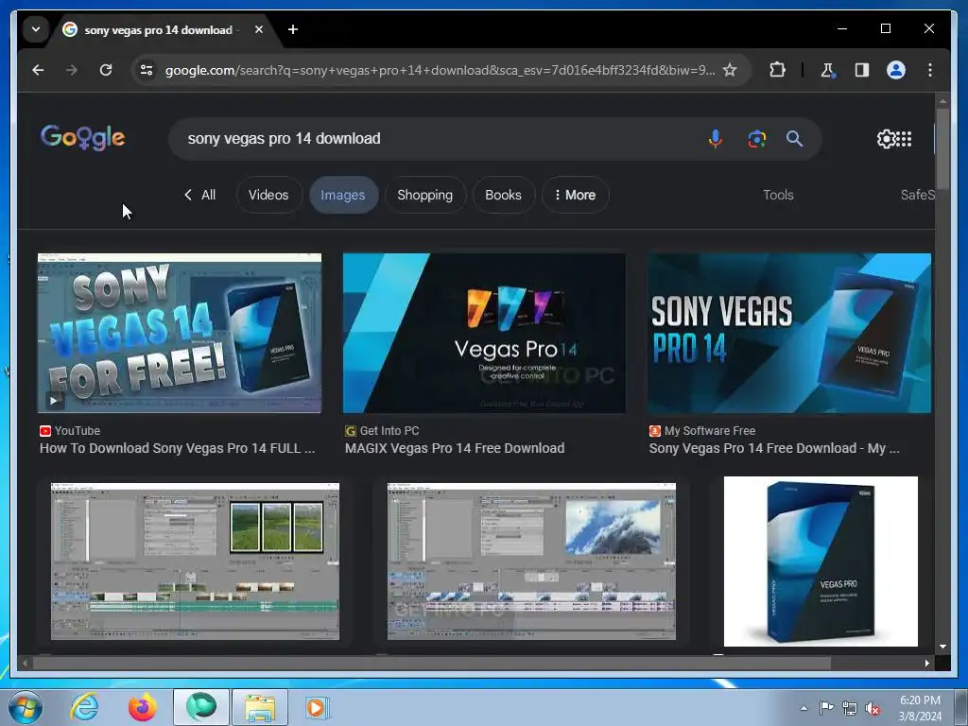The height and width of the screenshot is (726, 968).
Task: Click the browser address bar URL
Action: pos(440,70)
